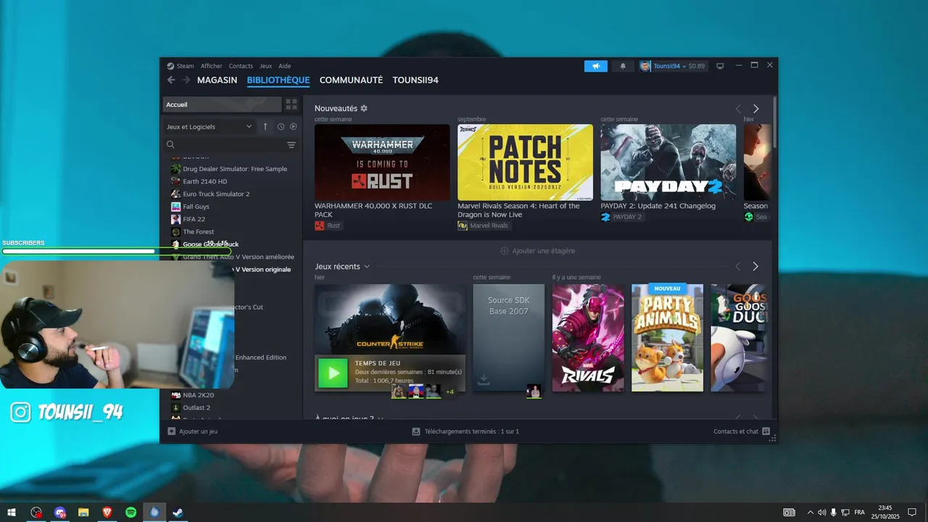Open the Contacts menu

[x=241, y=66]
